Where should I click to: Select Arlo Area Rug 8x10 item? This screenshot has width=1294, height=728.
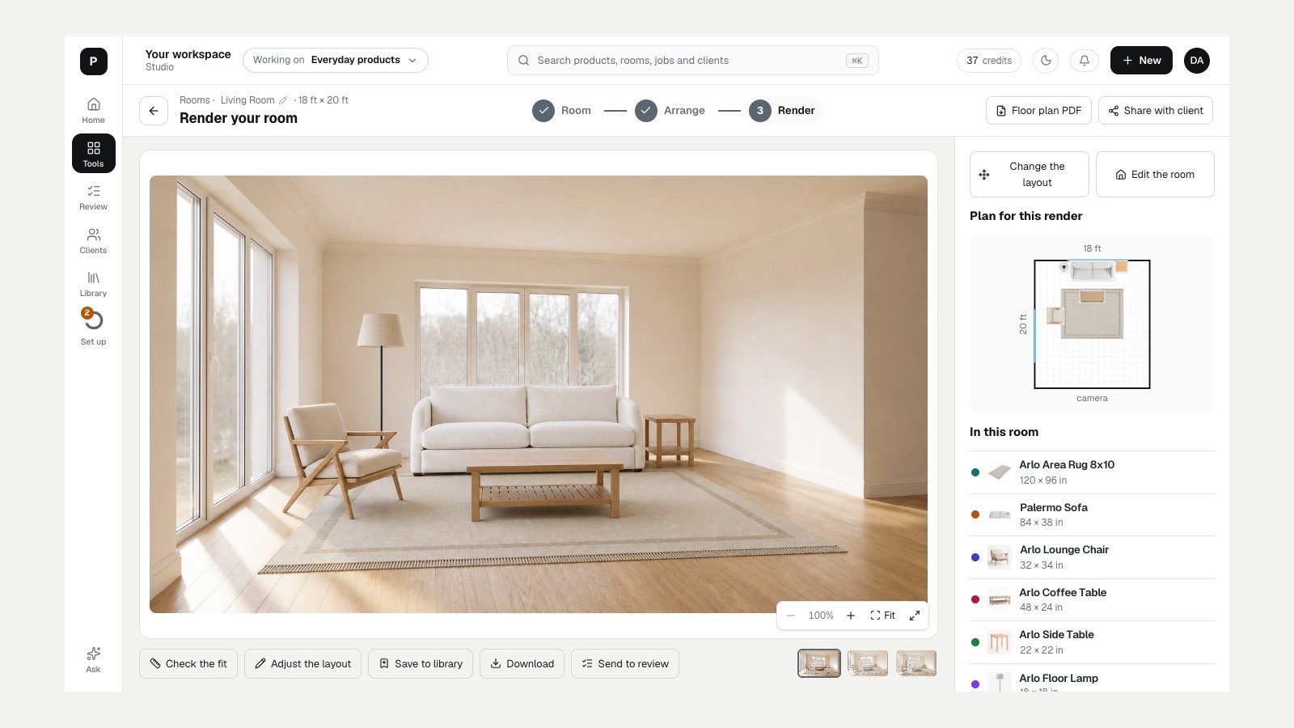pyautogui.click(x=1092, y=472)
